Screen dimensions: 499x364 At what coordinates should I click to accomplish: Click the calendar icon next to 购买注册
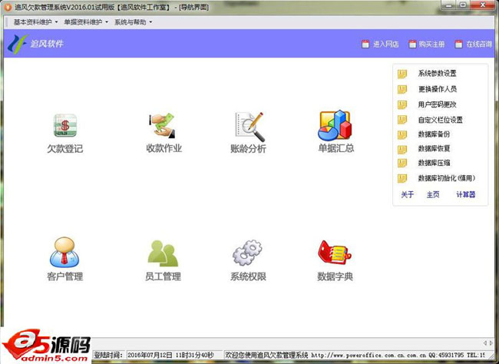click(412, 44)
